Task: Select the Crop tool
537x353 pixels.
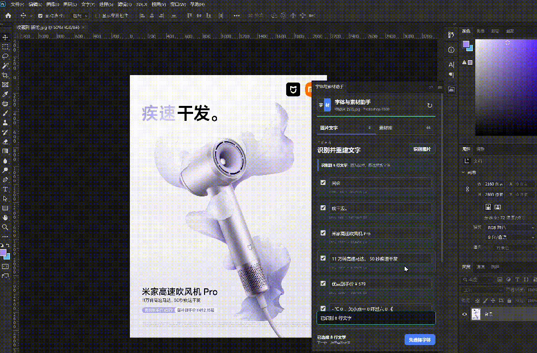Action: [x=5, y=75]
